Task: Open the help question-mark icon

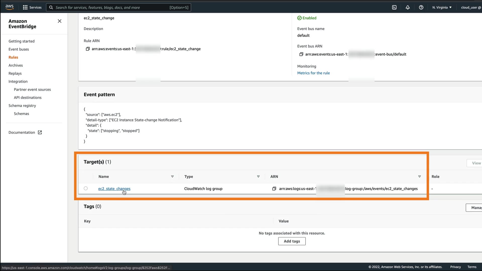Action: 421,8
